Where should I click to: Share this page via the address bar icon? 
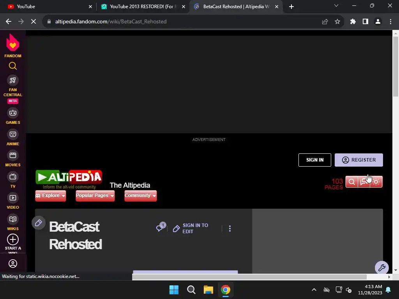(x=325, y=22)
